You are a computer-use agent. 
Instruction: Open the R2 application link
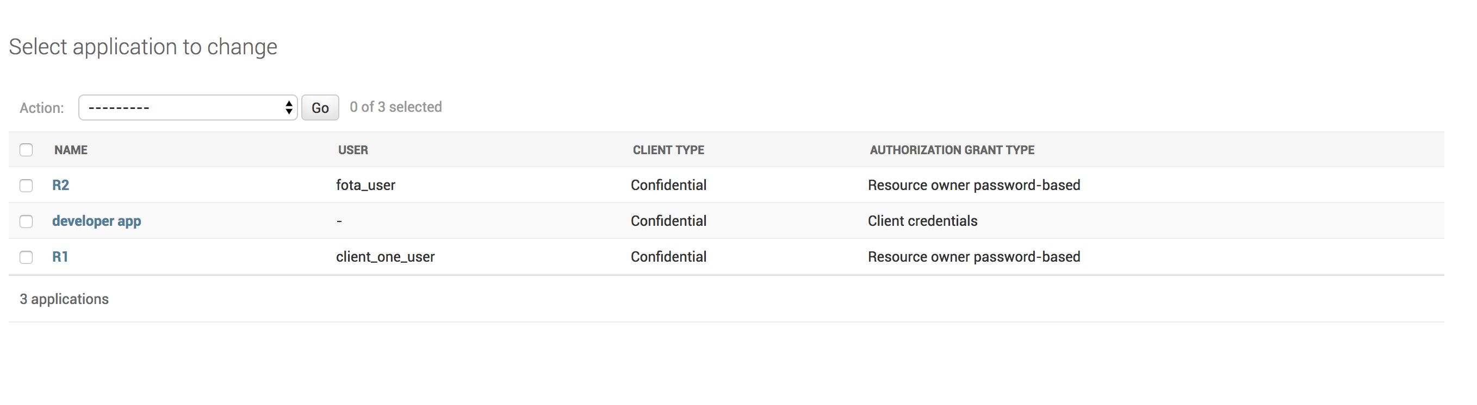tap(60, 185)
